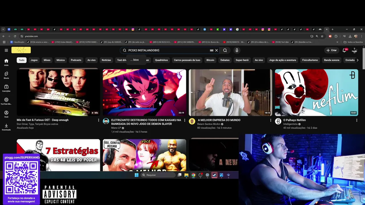
Task: Click the red speaker extension icon
Action: coord(330,36)
